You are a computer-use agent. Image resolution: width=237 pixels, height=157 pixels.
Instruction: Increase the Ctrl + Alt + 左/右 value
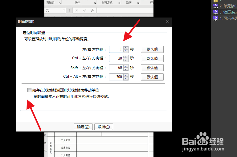coord(126,76)
